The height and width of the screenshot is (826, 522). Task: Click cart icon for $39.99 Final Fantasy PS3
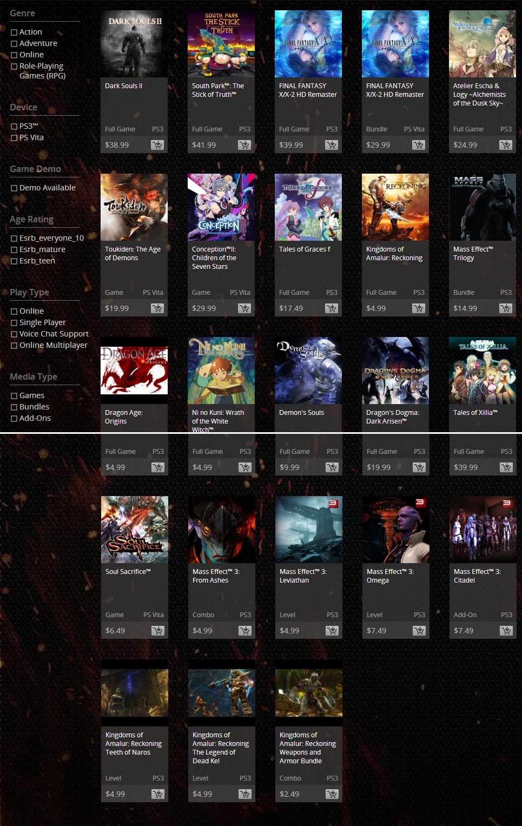pos(332,145)
